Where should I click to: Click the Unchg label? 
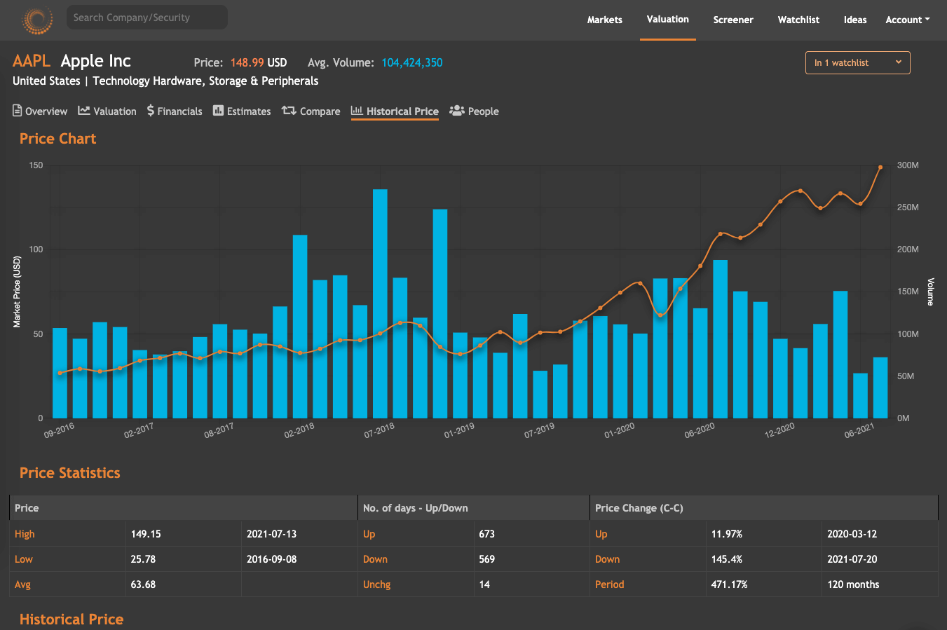tap(377, 584)
